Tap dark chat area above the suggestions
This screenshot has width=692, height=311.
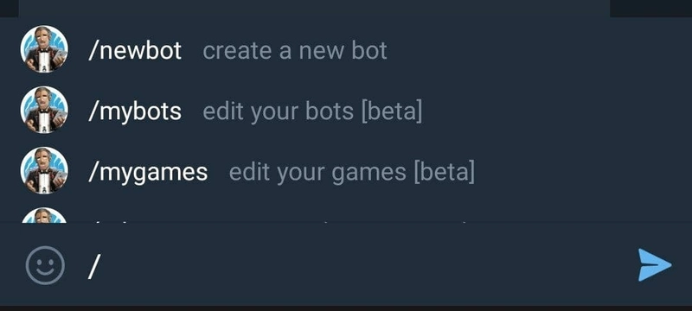pyautogui.click(x=314, y=8)
